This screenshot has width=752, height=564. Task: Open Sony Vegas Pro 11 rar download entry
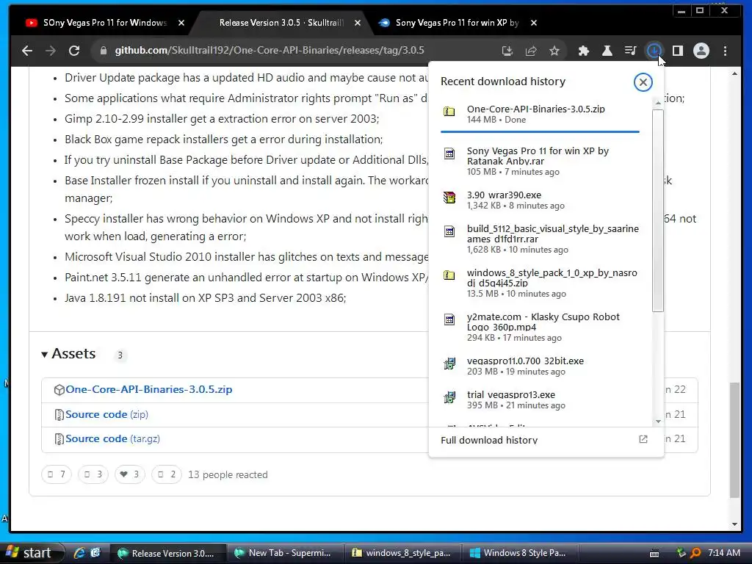pos(540,161)
